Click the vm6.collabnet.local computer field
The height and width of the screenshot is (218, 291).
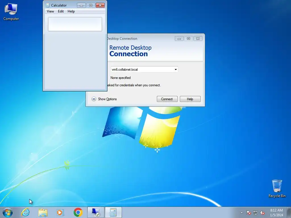tap(144, 70)
